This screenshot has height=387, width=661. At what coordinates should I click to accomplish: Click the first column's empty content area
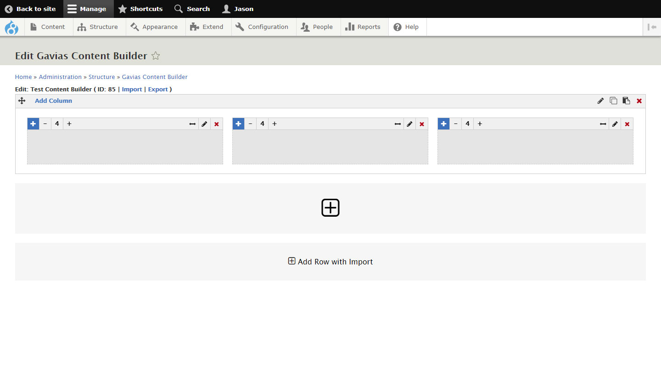125,147
